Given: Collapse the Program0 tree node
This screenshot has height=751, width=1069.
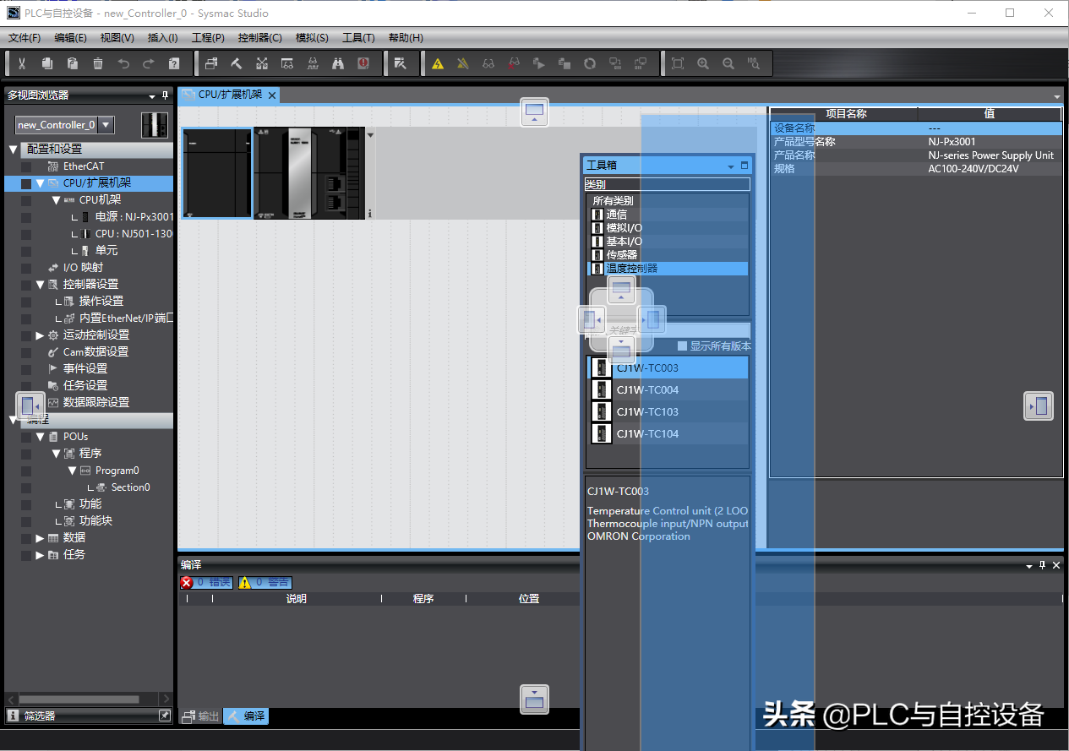Looking at the screenshot, I should tap(72, 471).
